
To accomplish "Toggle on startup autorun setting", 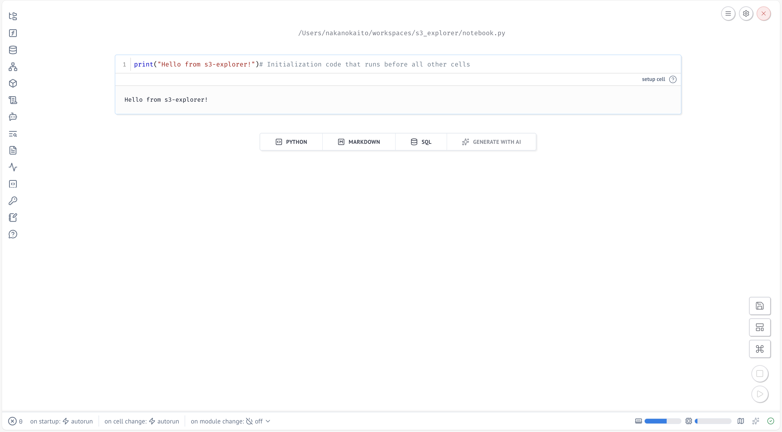I will 78,421.
